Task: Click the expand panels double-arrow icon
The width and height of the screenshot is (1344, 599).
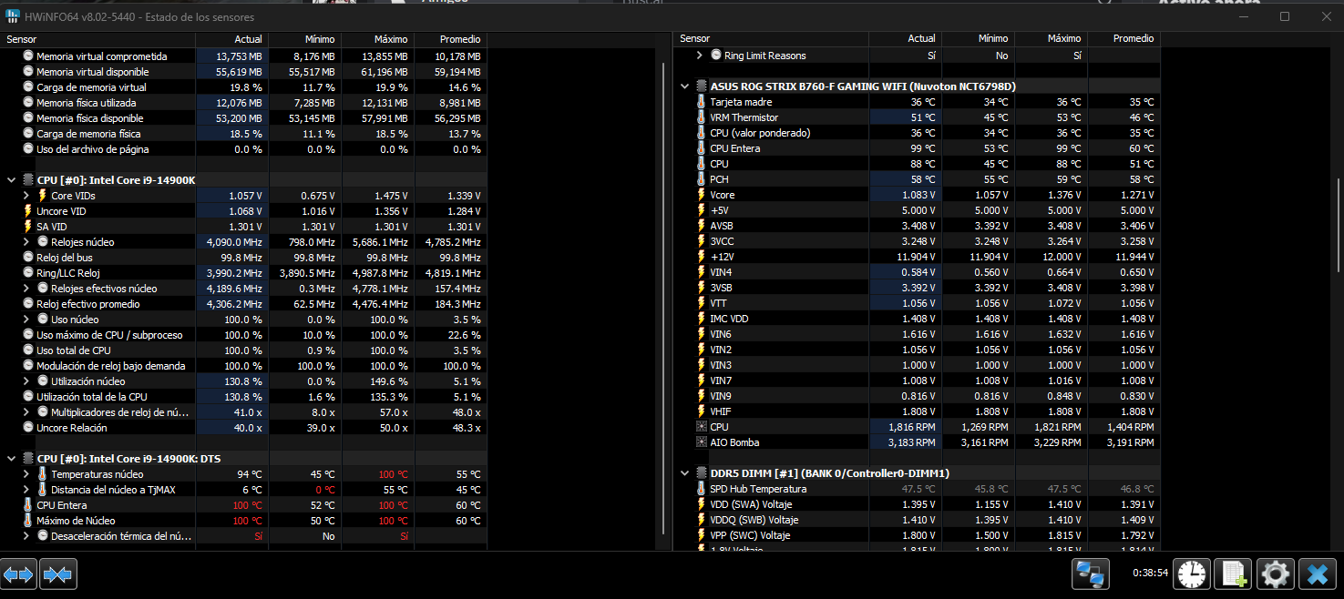Action: (x=18, y=574)
